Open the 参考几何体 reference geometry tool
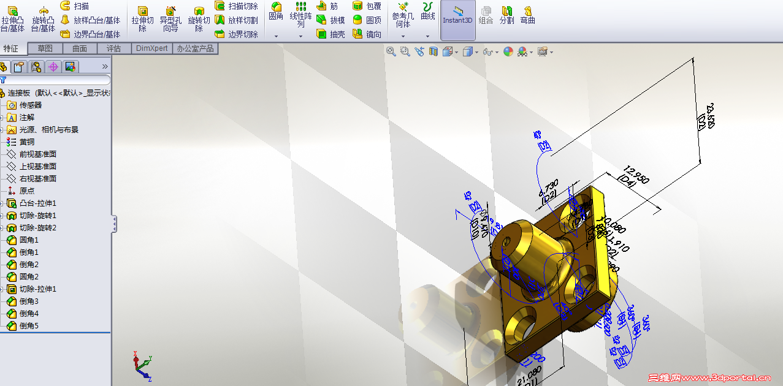The width and height of the screenshot is (783, 386). (x=403, y=15)
